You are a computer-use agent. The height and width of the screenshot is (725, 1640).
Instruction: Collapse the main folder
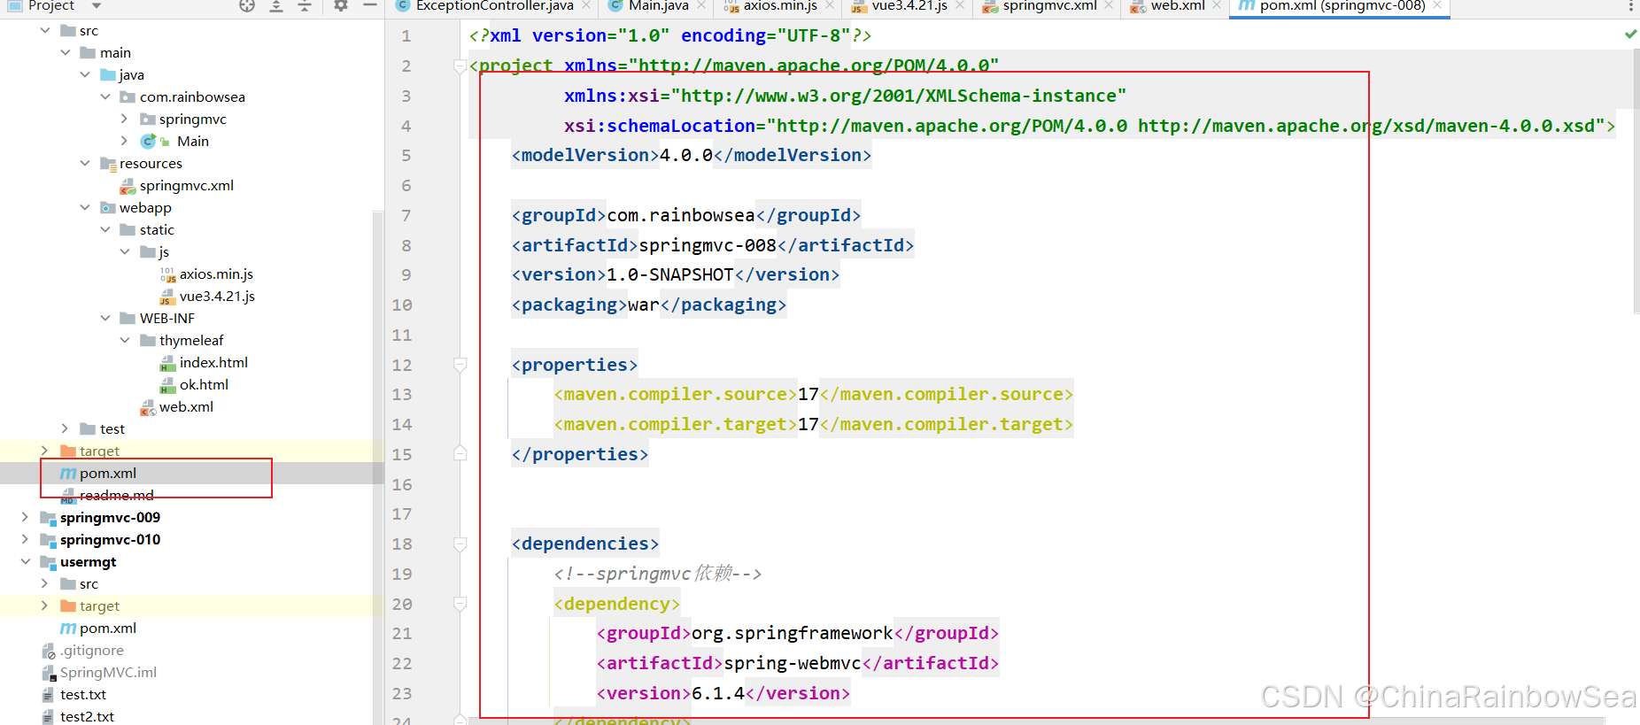tap(66, 52)
